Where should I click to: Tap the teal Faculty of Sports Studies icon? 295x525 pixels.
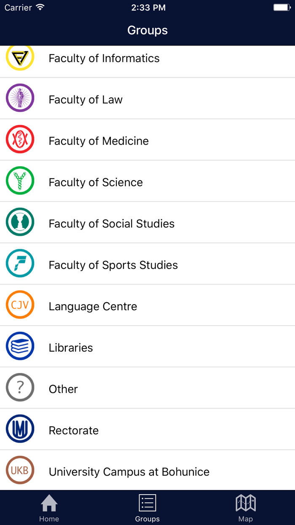point(20,263)
